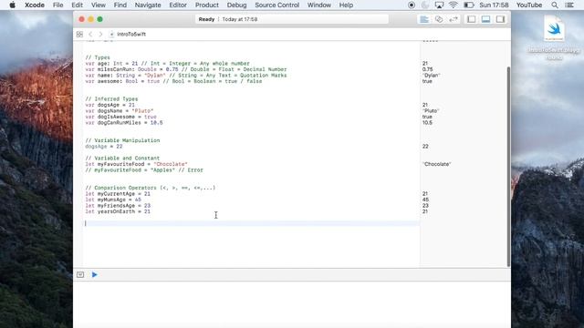
Task: Open the Editor menu
Action: (178, 5)
